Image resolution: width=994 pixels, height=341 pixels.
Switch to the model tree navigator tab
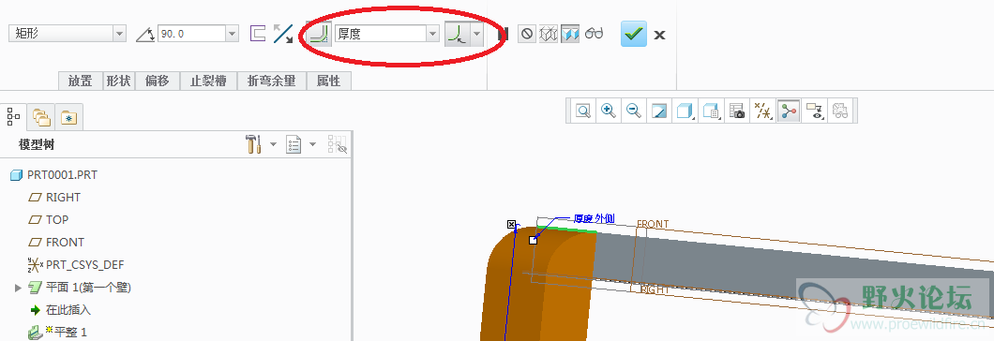[13, 116]
